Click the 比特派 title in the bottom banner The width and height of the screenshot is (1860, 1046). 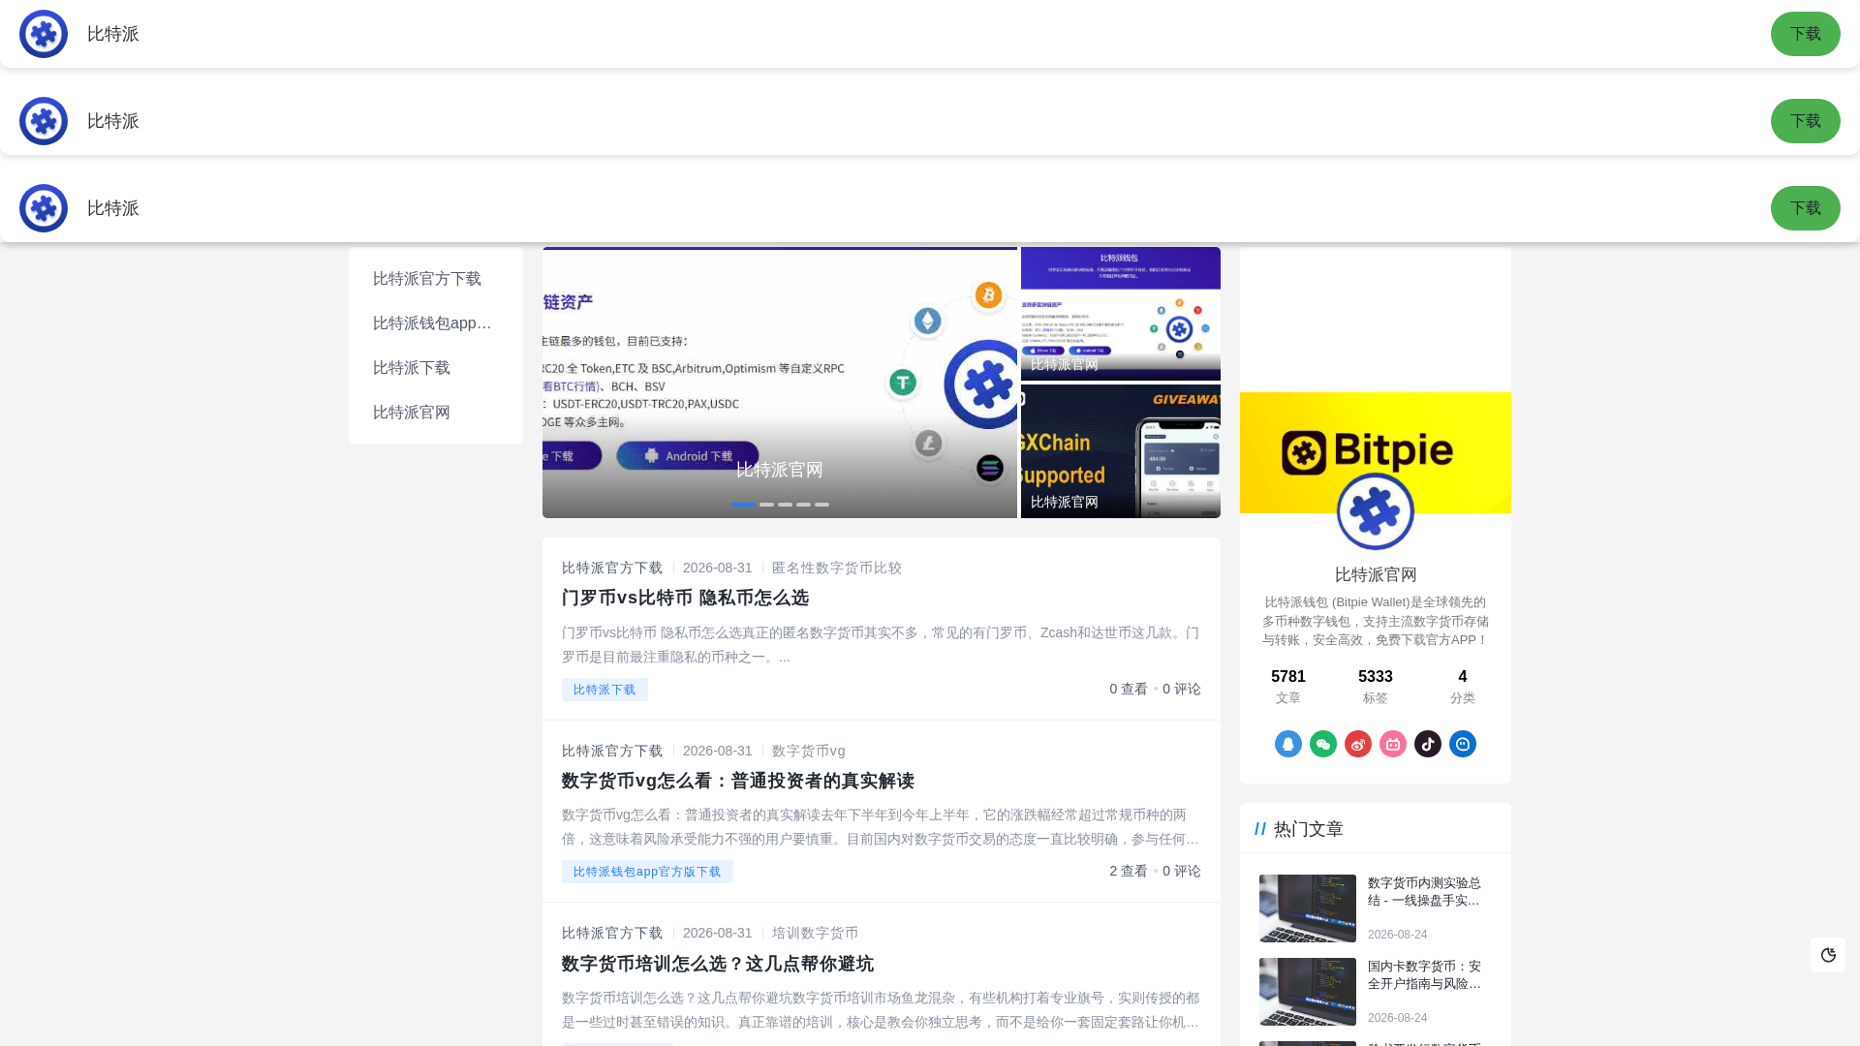point(113,208)
